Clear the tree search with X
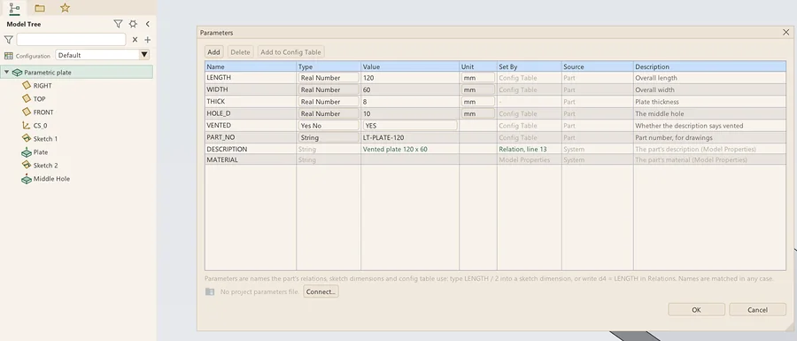 [135, 40]
